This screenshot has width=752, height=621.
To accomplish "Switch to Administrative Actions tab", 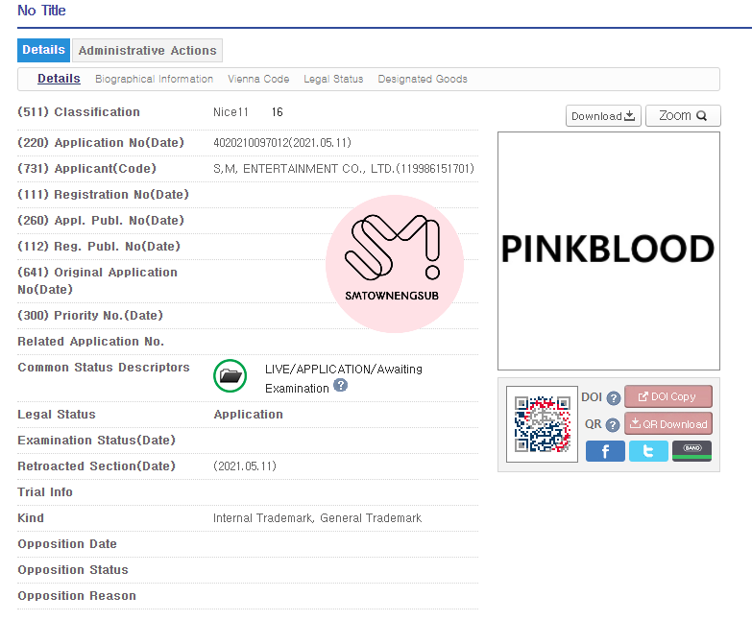I will (x=147, y=50).
